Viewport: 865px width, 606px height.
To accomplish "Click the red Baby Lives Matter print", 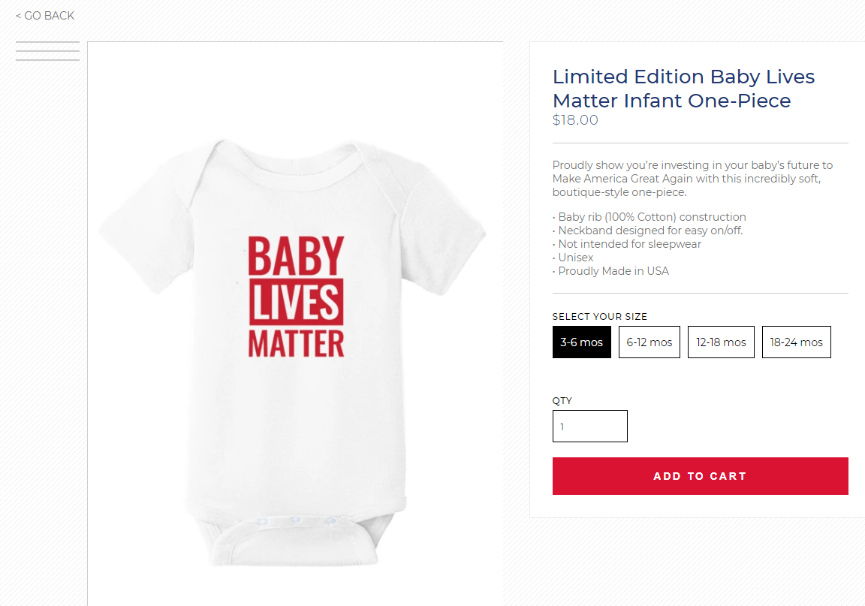I will [296, 297].
